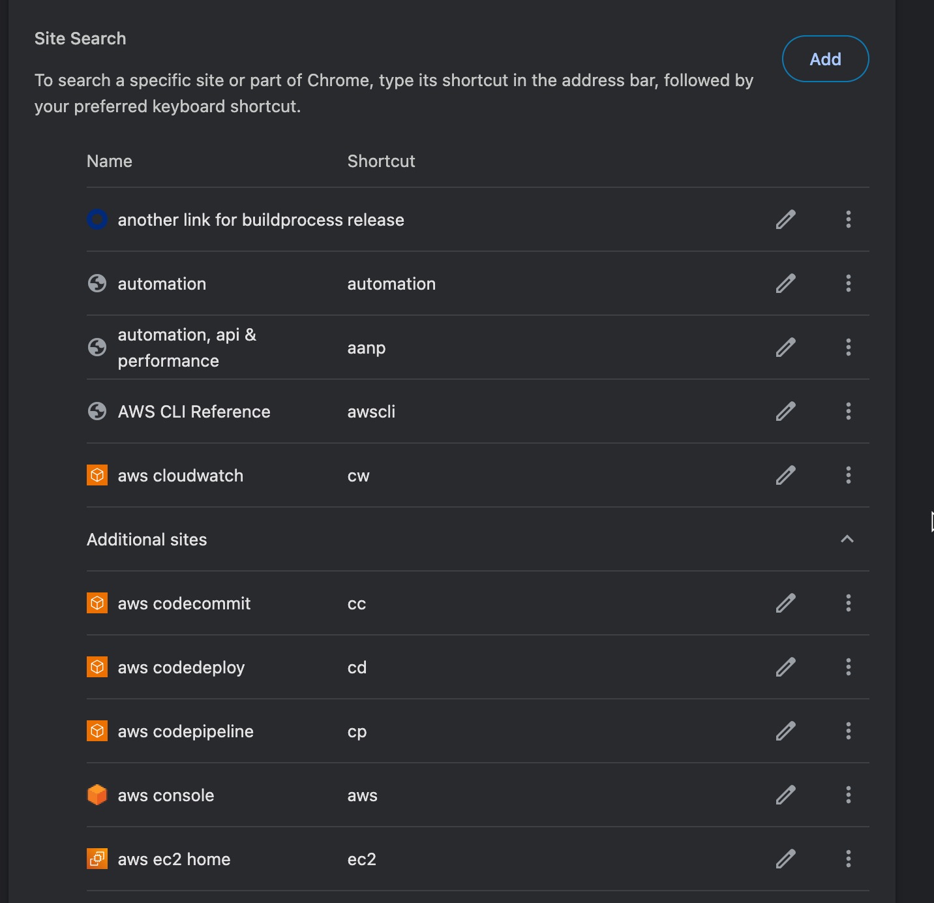
Task: Click the 'cd' shortcut text
Action: click(x=357, y=667)
